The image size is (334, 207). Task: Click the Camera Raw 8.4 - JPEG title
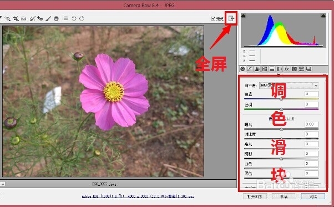pos(149,6)
